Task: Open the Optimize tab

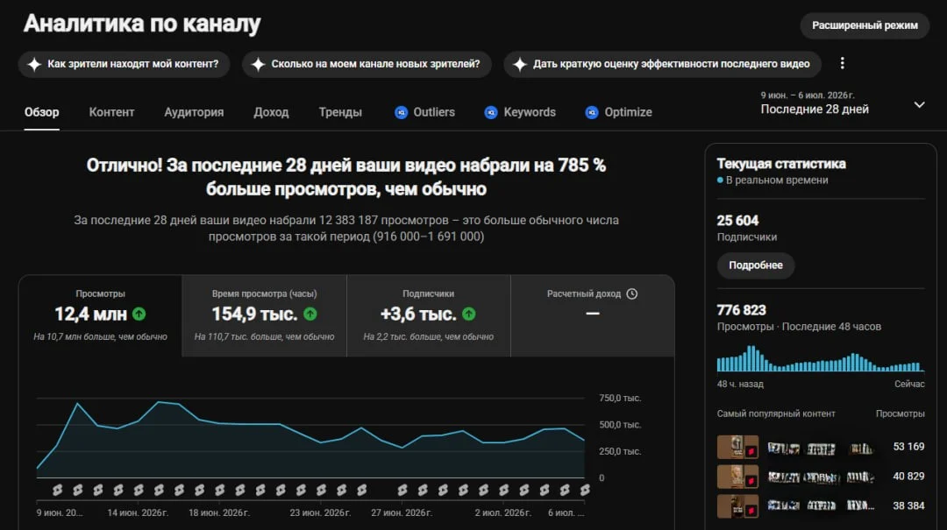Action: (618, 112)
